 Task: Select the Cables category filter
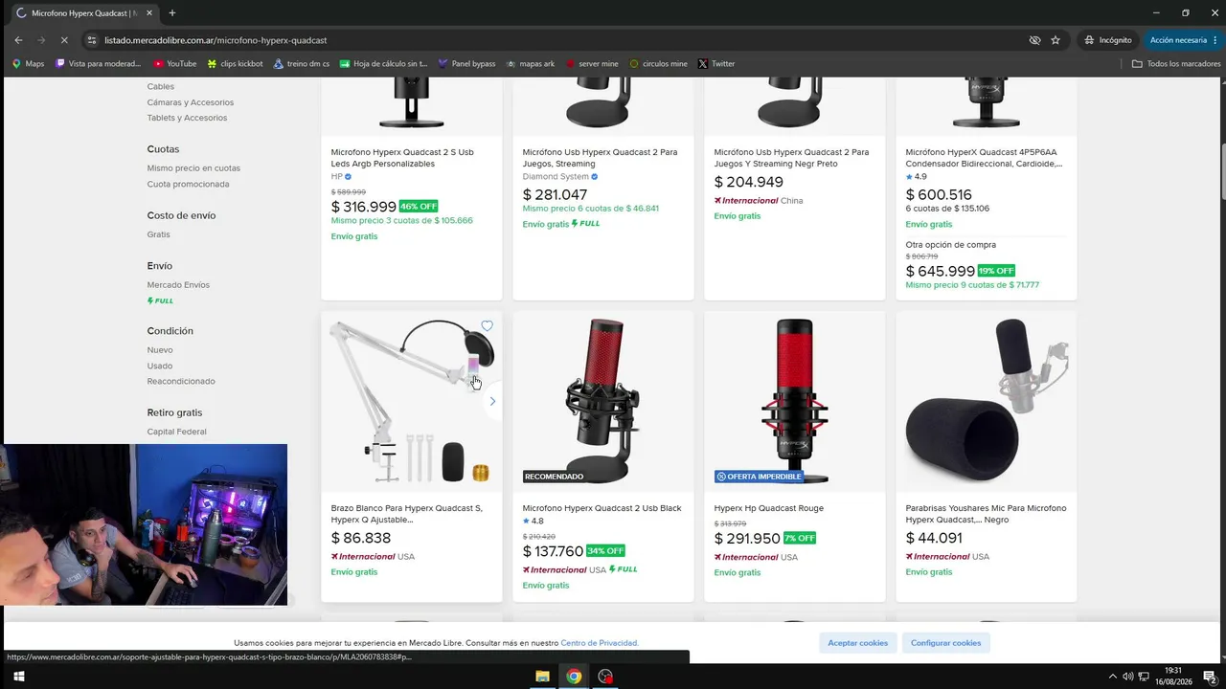click(161, 87)
